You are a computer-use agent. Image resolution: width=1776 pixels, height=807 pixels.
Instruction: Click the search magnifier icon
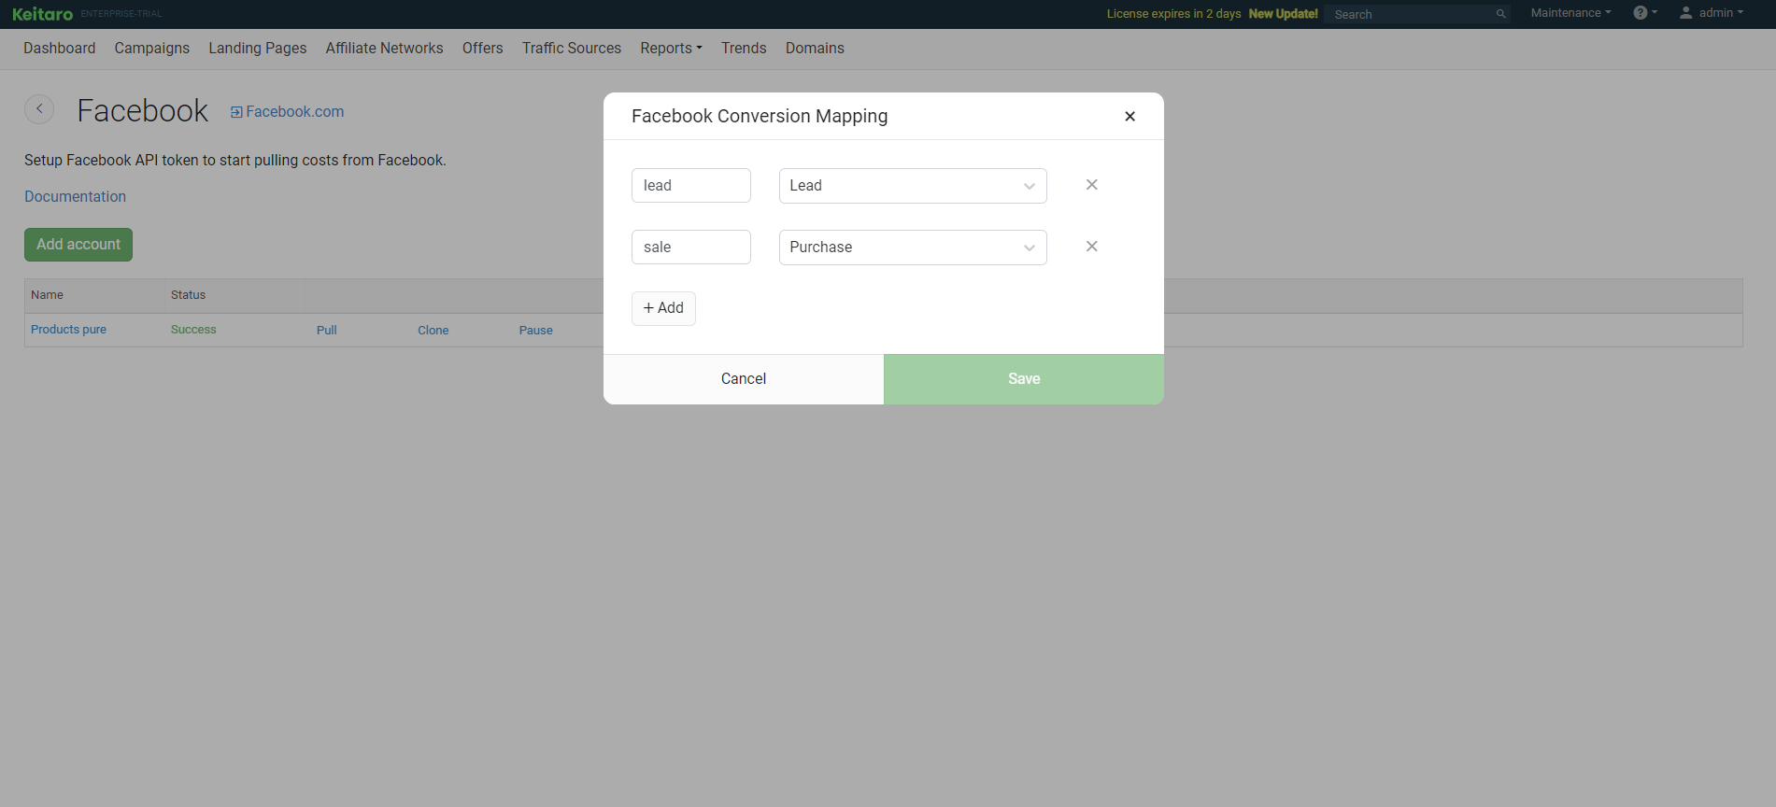(x=1501, y=14)
